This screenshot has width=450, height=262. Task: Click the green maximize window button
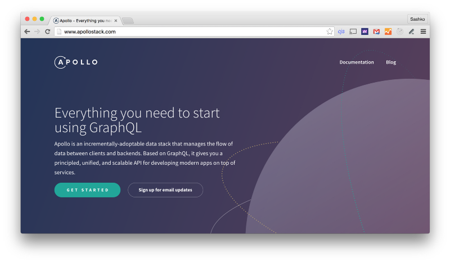pyautogui.click(x=42, y=19)
